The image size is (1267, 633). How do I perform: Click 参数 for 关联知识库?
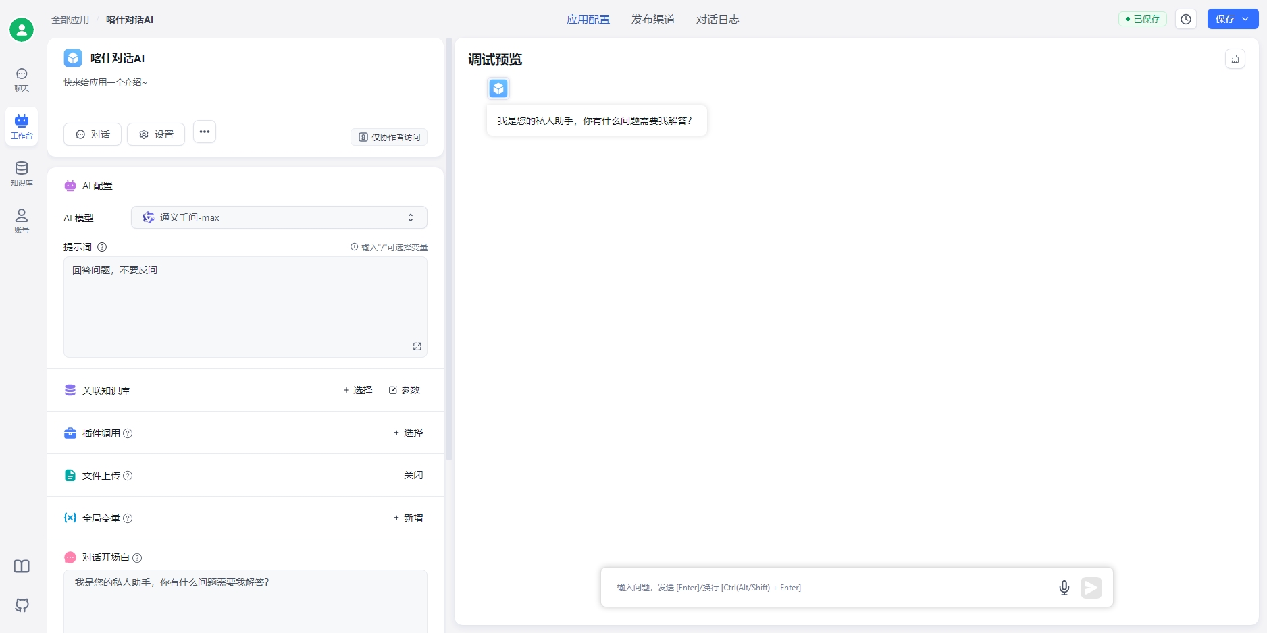point(405,390)
